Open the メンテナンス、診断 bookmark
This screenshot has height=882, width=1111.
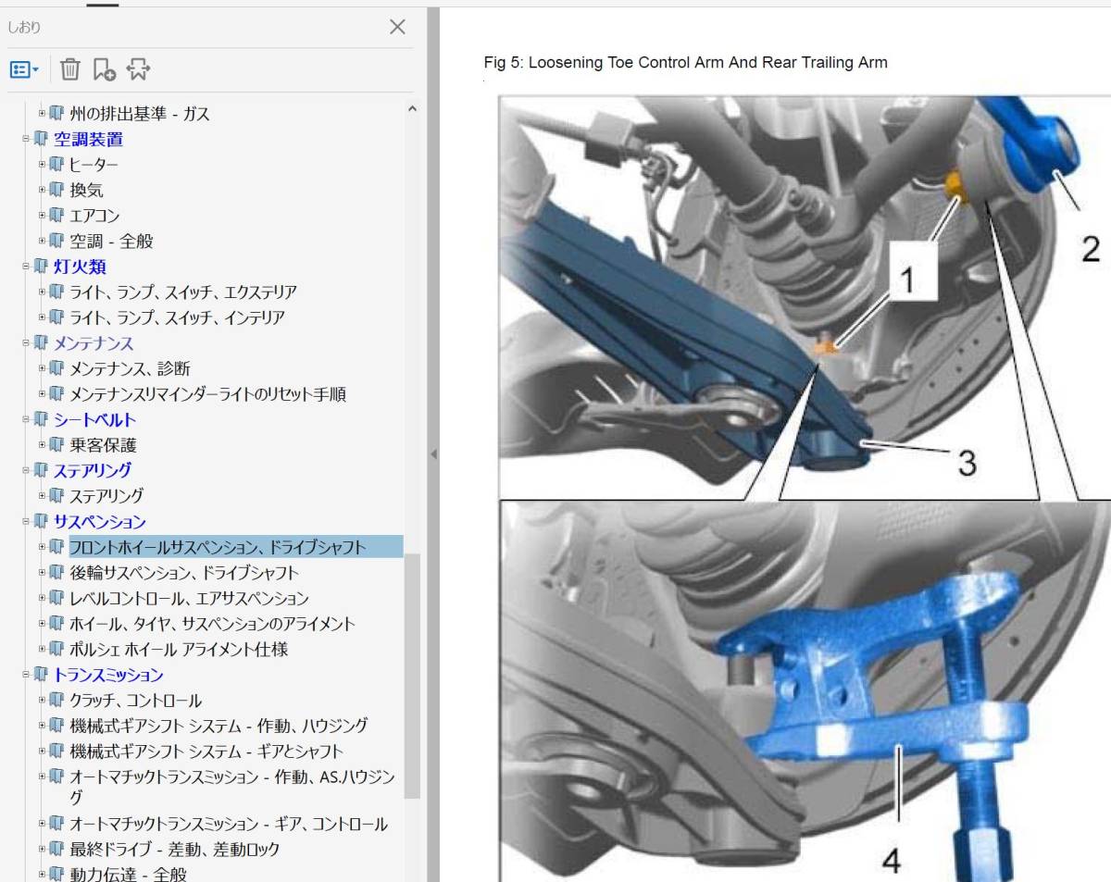point(131,368)
